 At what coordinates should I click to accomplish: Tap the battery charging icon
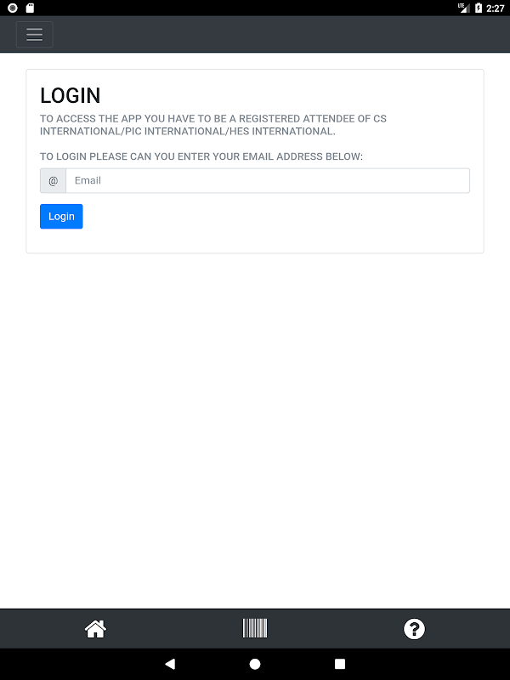479,8
